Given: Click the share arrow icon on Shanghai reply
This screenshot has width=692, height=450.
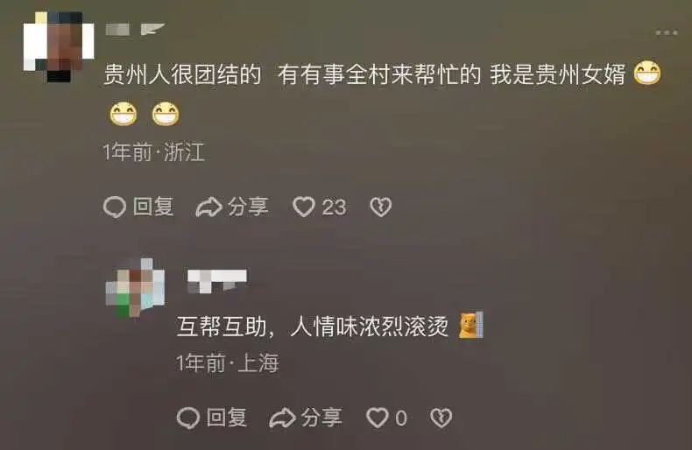Looking at the screenshot, I should point(282,418).
